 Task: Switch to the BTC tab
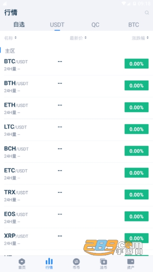pos(133,25)
